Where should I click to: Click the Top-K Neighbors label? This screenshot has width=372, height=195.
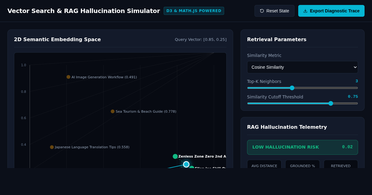(x=264, y=81)
